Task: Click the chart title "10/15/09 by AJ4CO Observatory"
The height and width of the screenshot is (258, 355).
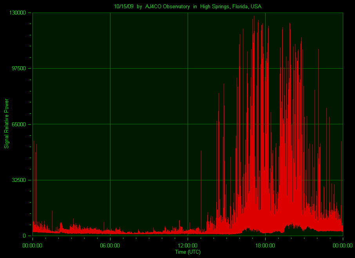Action: (x=152, y=7)
